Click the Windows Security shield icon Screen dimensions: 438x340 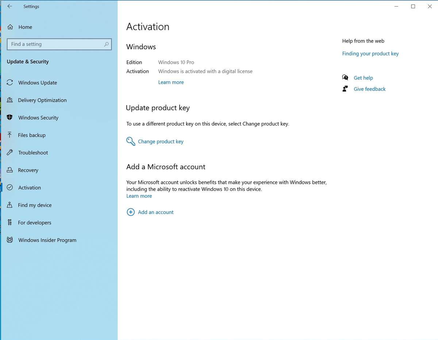coord(10,117)
